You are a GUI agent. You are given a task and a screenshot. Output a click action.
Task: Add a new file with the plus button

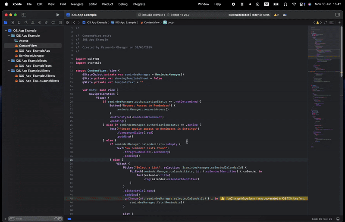(6, 219)
